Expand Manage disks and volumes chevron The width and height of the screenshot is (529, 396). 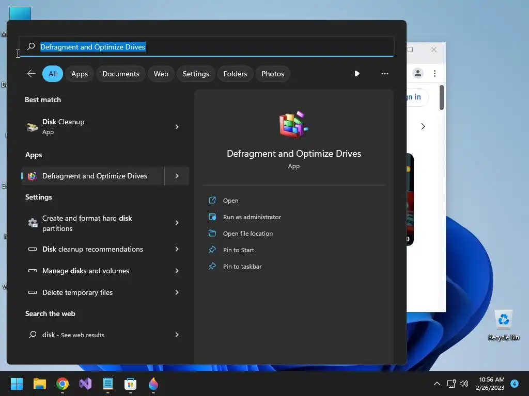tap(177, 271)
